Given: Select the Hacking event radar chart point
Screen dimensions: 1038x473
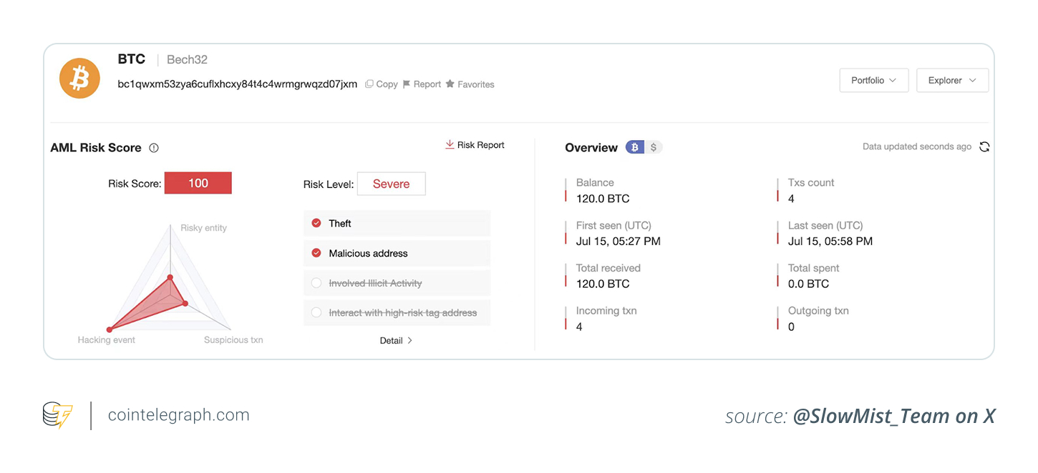Looking at the screenshot, I should 109,329.
